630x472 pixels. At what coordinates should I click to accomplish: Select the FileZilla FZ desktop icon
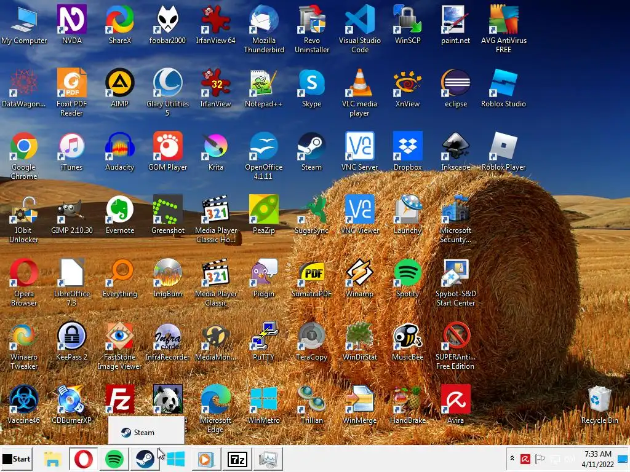coord(120,399)
